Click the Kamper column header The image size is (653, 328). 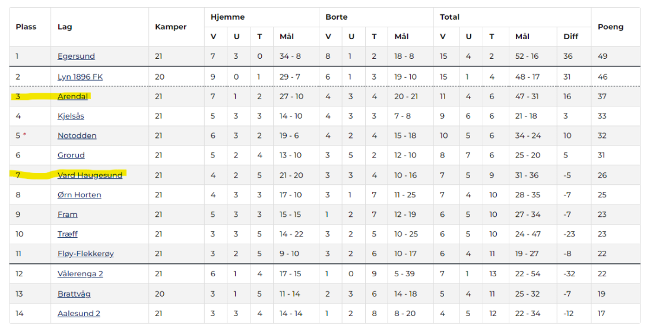click(x=170, y=27)
